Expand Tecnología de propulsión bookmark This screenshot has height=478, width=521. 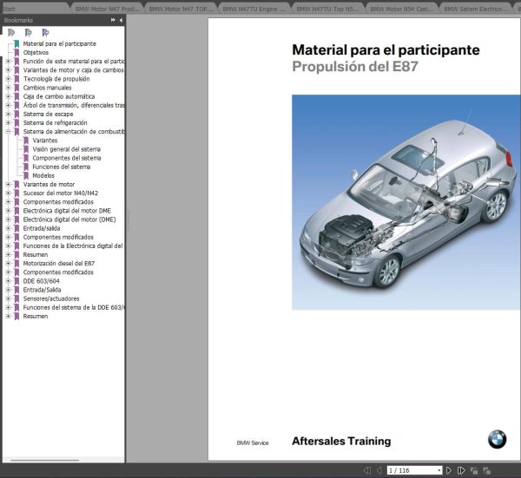[x=9, y=79]
